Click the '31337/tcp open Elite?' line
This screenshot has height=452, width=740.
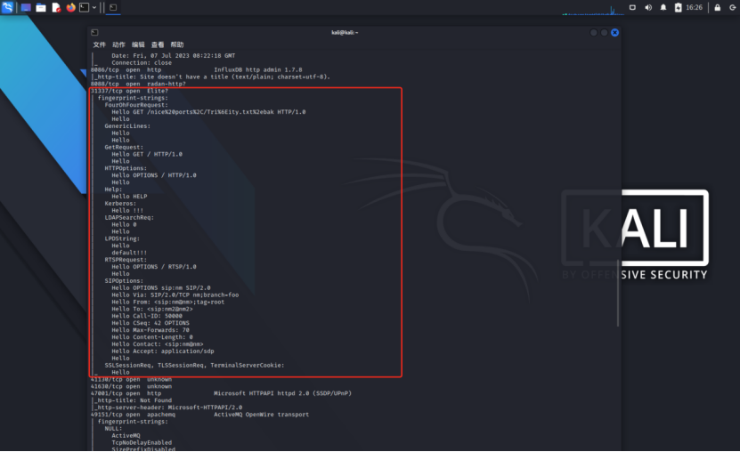129,91
